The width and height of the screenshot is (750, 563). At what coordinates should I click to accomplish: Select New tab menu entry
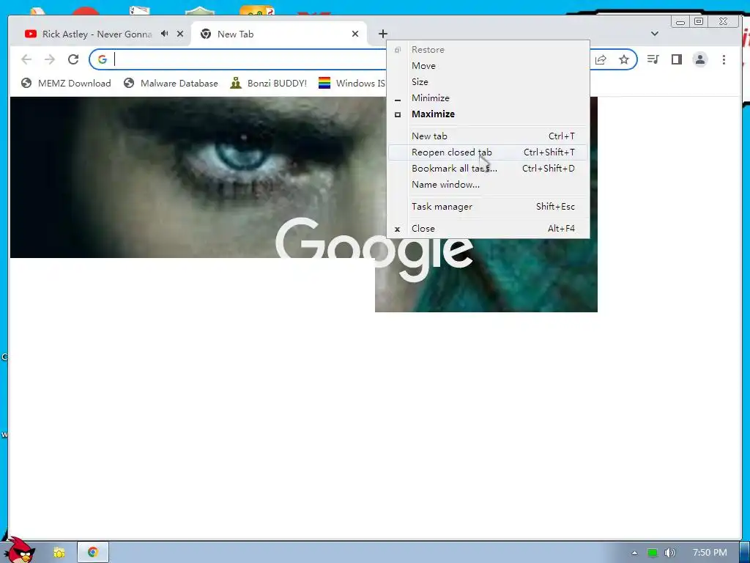coord(488,136)
